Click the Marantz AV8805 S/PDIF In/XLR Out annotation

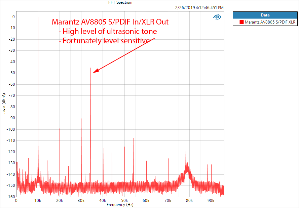[110, 22]
